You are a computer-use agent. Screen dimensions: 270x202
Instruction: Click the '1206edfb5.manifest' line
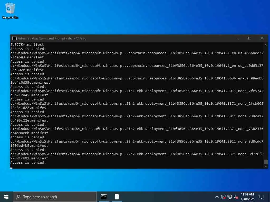point(29,146)
